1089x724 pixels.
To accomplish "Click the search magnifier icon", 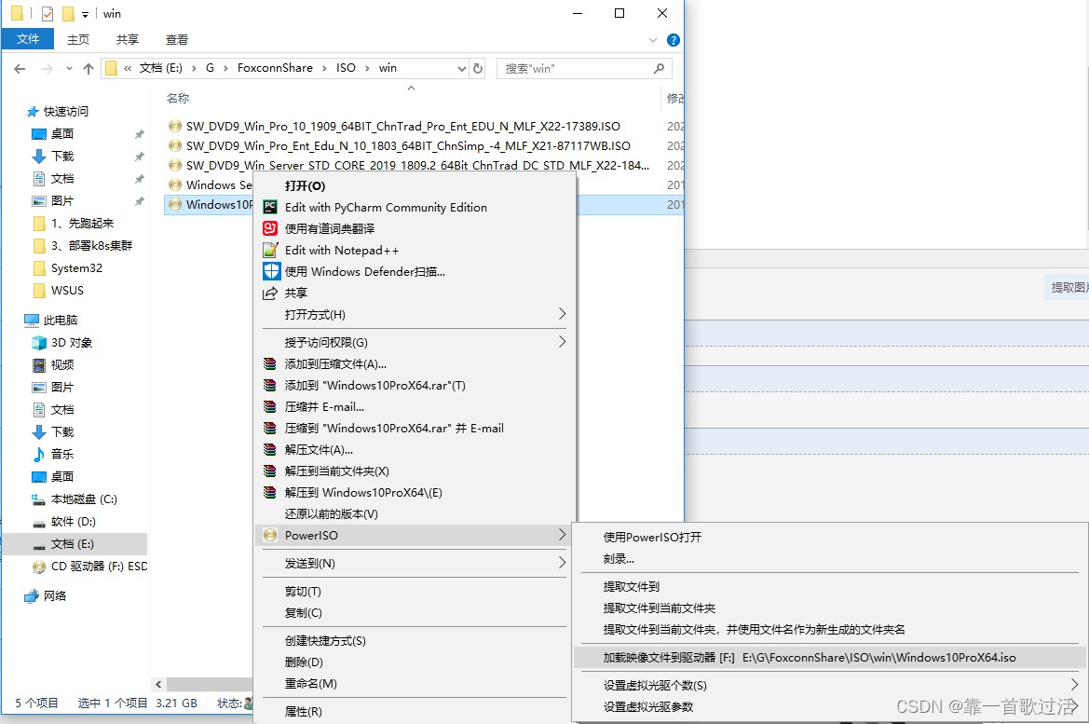I will (660, 68).
